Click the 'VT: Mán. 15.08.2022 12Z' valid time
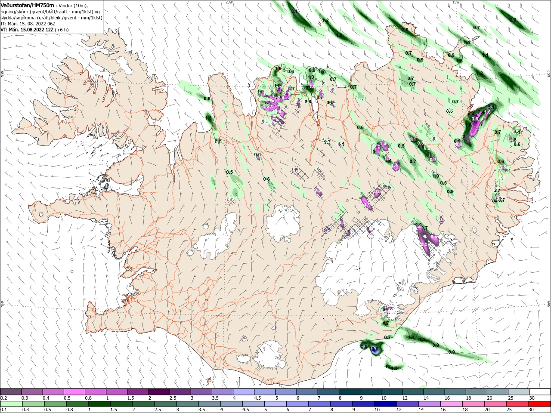Image resolution: width=551 pixels, height=413 pixels. [x=27, y=30]
